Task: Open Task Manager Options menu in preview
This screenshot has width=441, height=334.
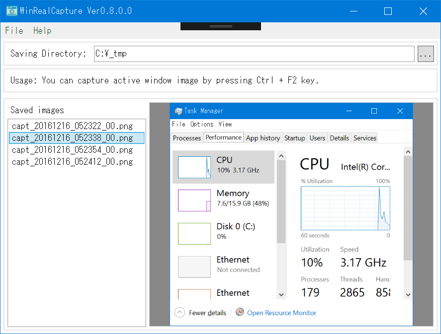Action: pos(202,124)
